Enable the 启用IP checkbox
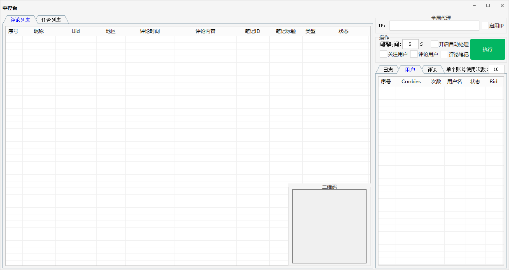This screenshot has width=509, height=270. tap(485, 26)
